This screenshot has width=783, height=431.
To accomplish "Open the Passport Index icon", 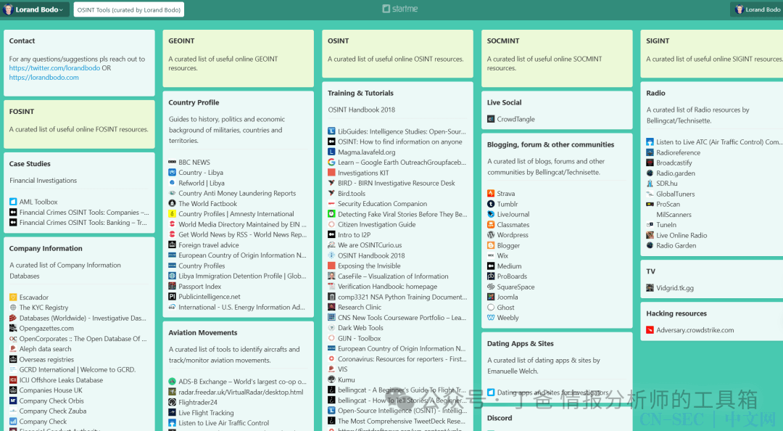I will [x=173, y=287].
